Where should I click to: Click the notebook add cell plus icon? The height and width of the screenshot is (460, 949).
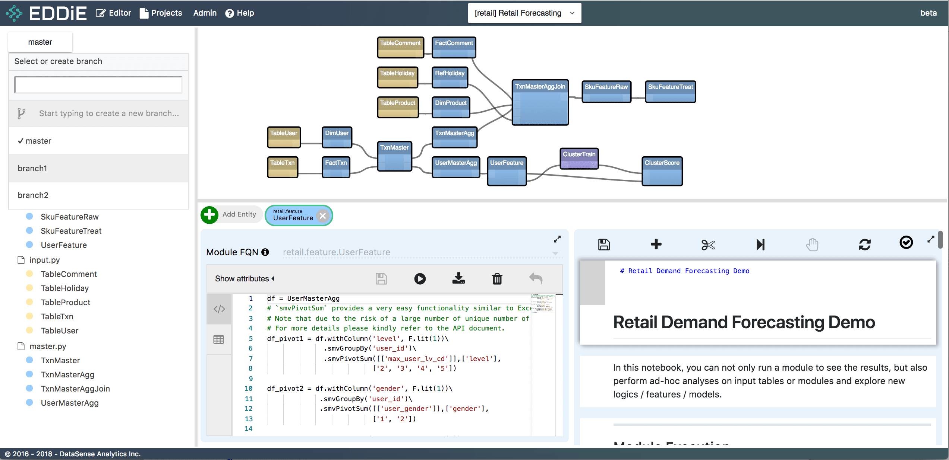pos(656,245)
